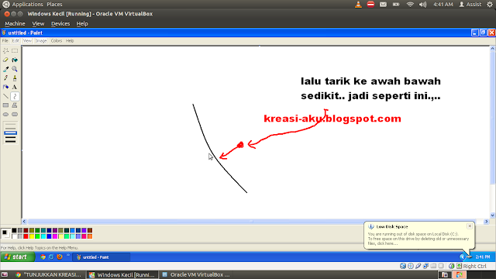Open Paint's View menu
The image size is (496, 279).
point(27,41)
